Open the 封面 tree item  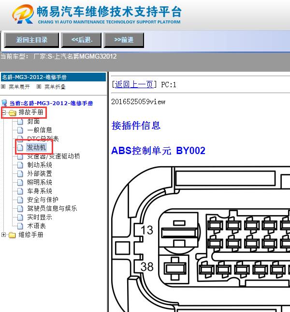[x=33, y=121]
